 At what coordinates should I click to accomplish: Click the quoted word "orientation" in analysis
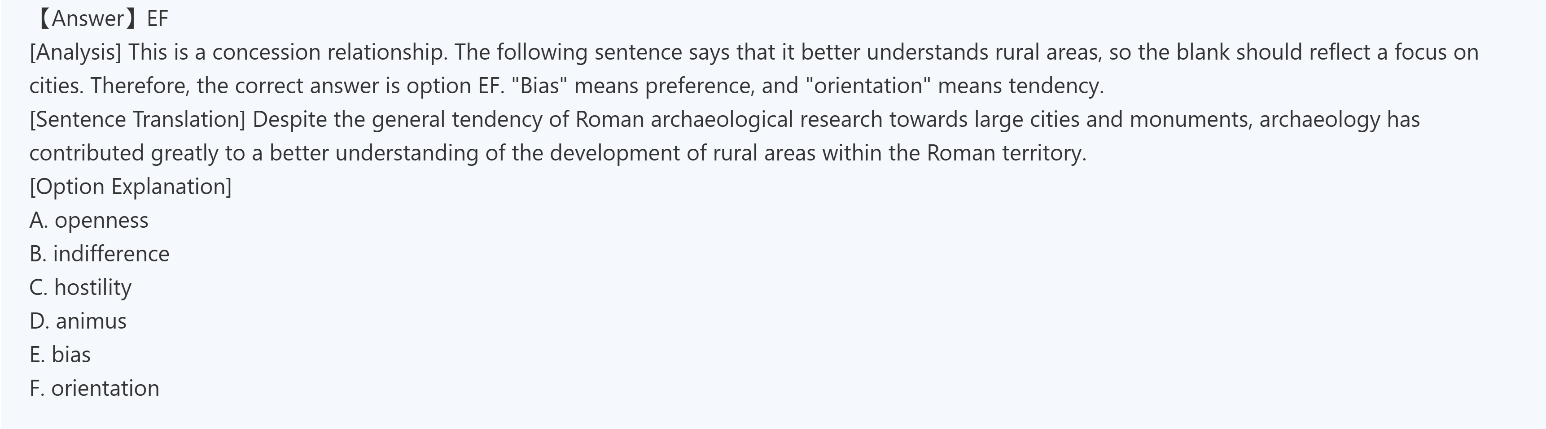[867, 86]
